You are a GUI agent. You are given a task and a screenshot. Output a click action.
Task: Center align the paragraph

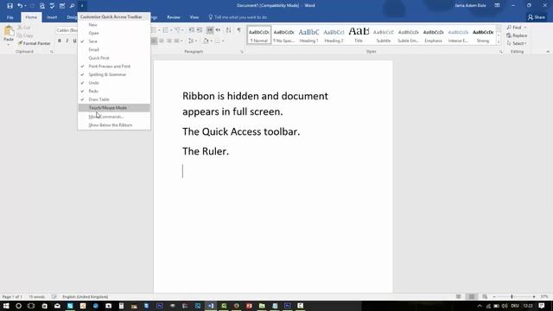point(162,41)
